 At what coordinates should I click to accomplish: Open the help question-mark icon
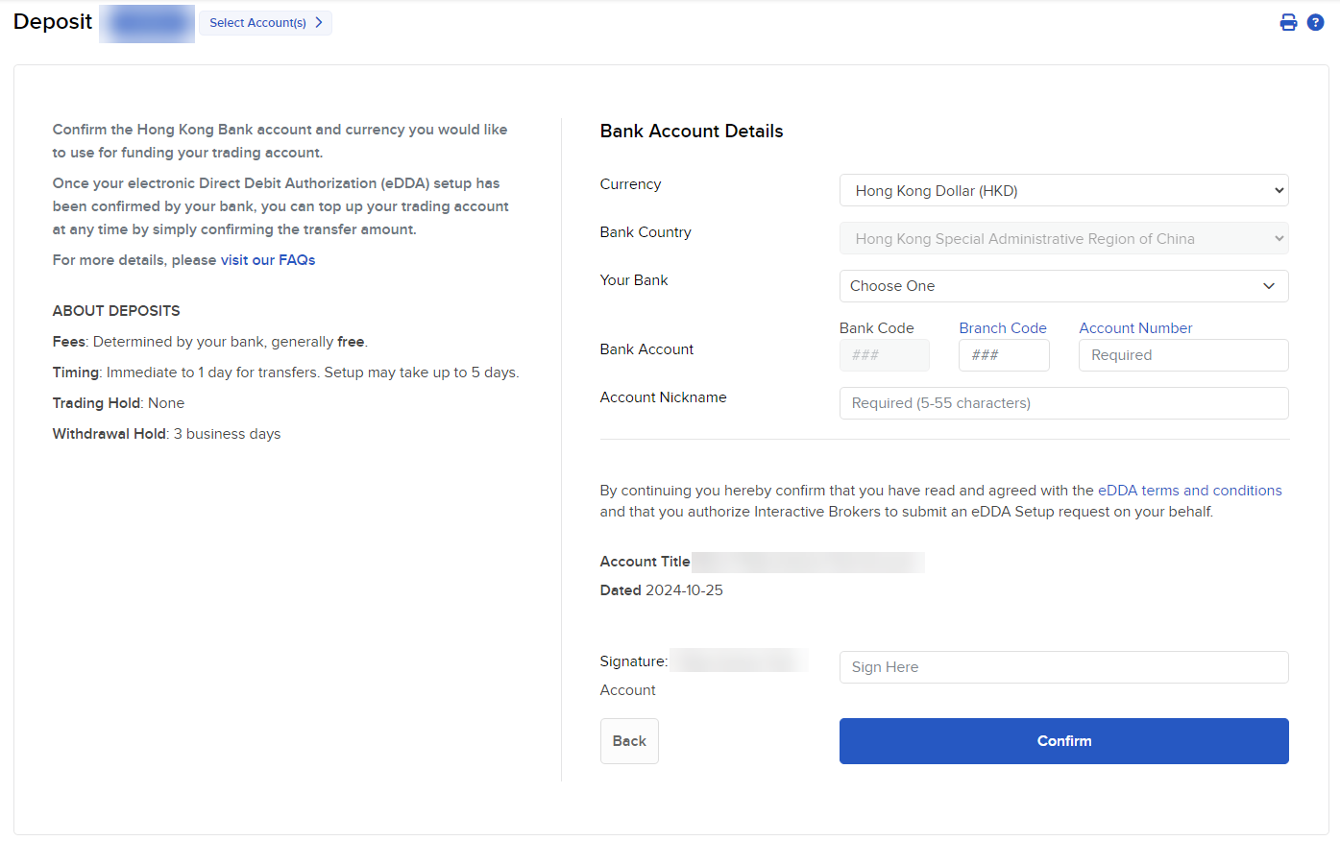(1315, 21)
